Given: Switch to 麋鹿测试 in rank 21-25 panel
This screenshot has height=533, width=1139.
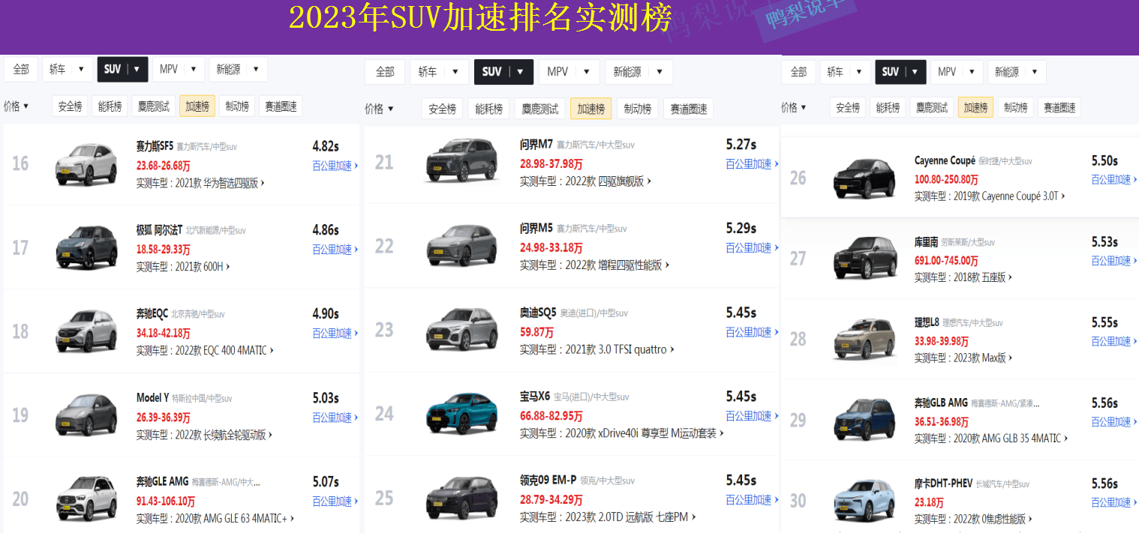Looking at the screenshot, I should pyautogui.click(x=539, y=109).
